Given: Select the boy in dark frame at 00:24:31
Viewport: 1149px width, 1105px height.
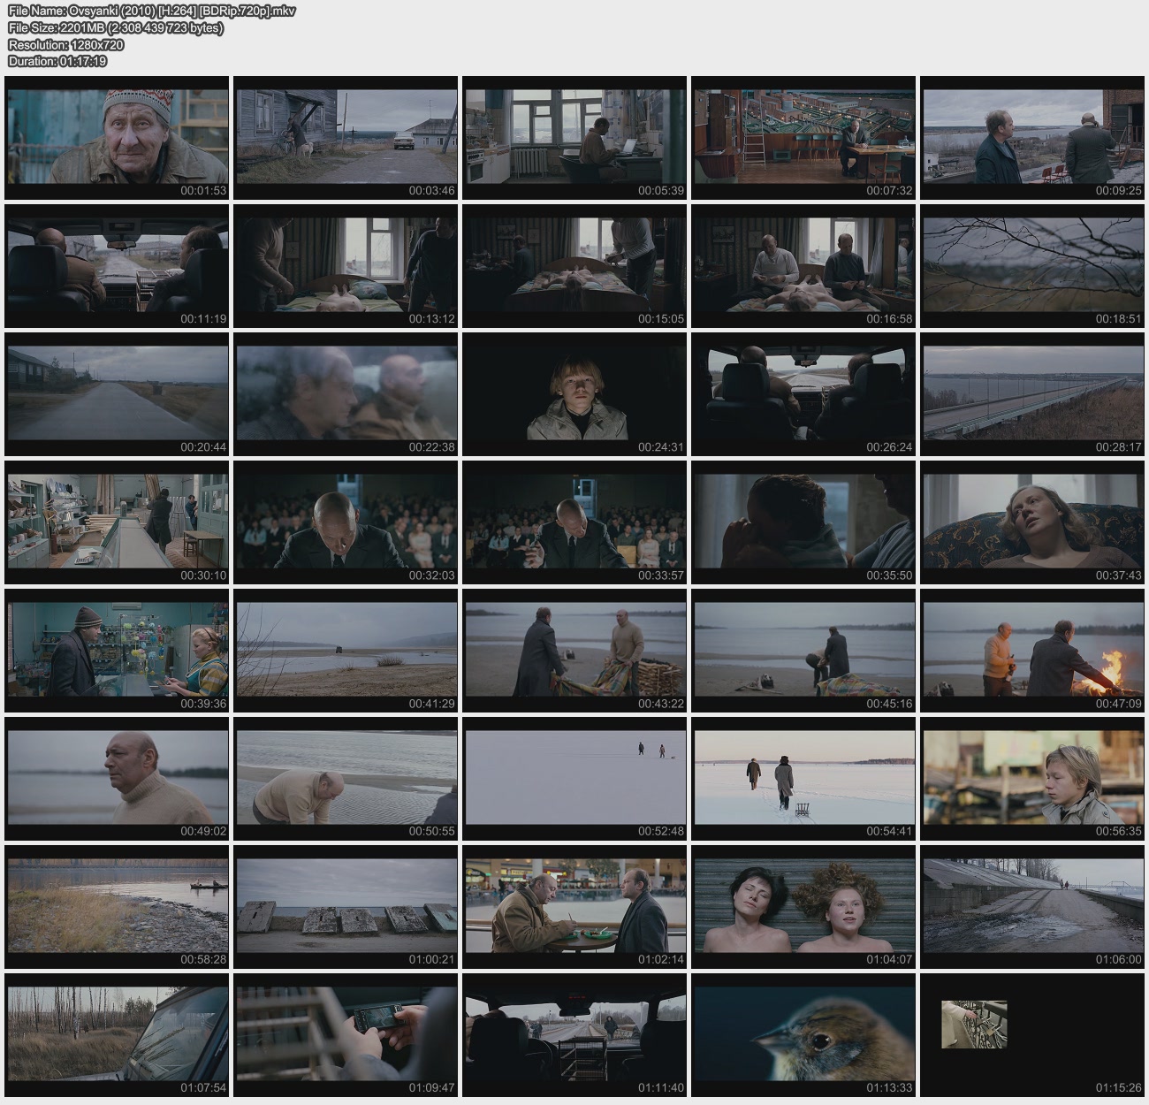Looking at the screenshot, I should point(574,393).
